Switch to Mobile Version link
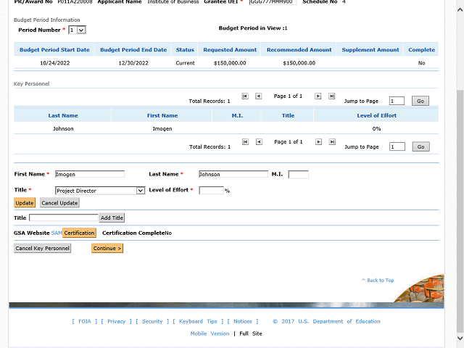 210,333
